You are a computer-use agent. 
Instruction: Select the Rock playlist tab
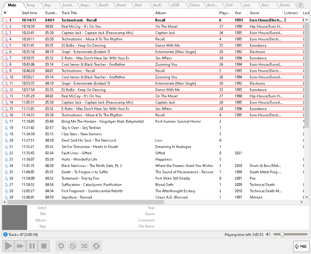tap(138, 5)
